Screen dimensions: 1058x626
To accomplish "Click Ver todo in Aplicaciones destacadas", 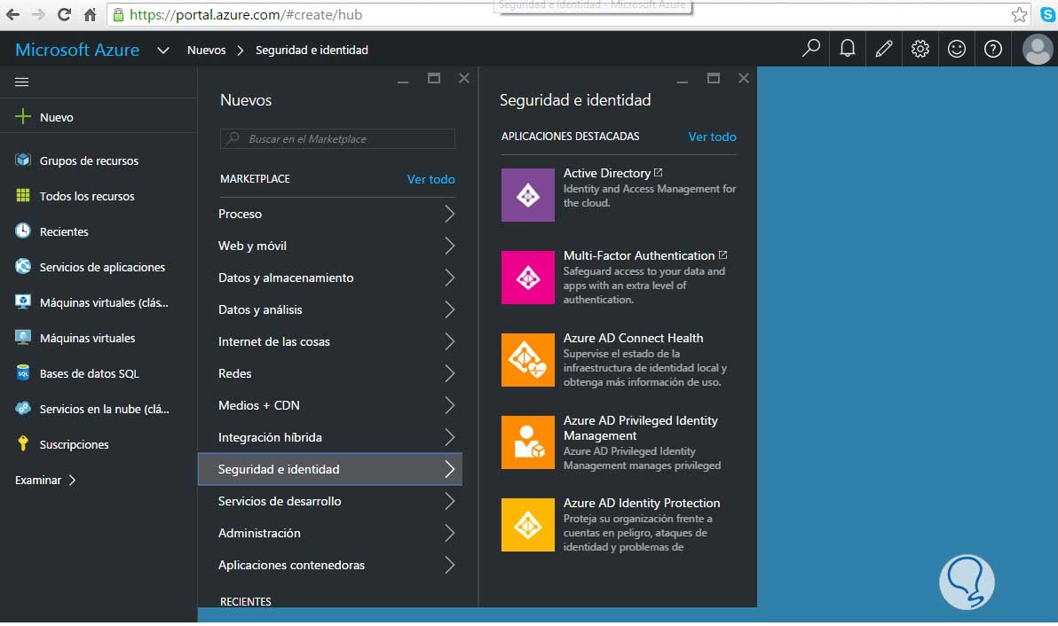I will click(712, 137).
